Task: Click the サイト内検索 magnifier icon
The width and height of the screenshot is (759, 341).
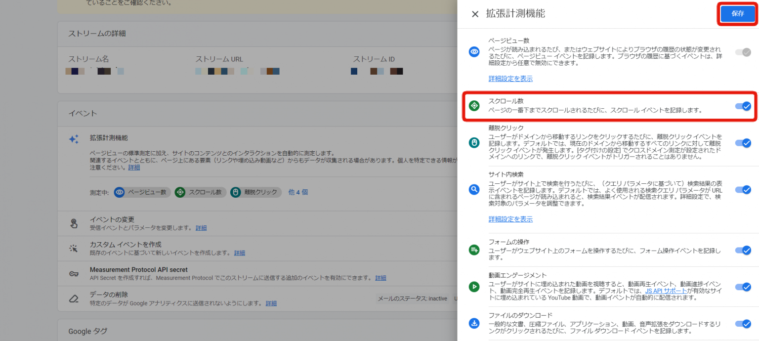Action: click(474, 189)
